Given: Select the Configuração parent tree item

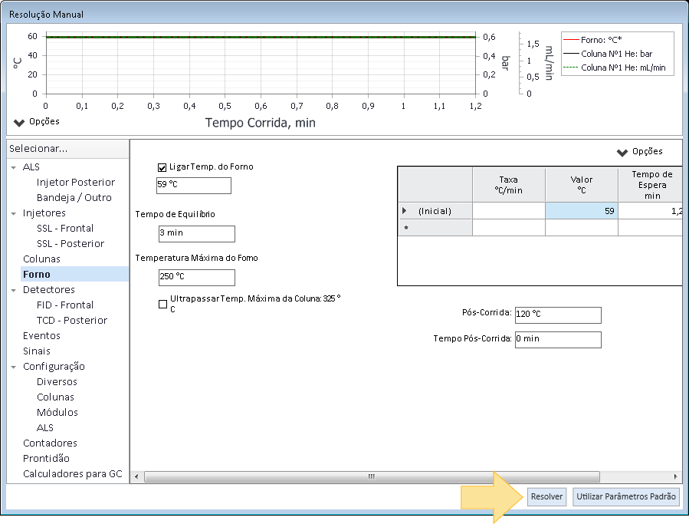Looking at the screenshot, I should 54,367.
